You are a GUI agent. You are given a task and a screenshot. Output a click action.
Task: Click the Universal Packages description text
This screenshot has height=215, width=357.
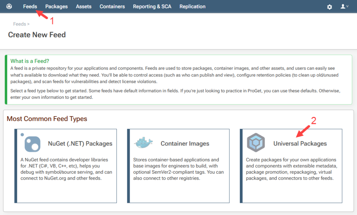coord(291,169)
